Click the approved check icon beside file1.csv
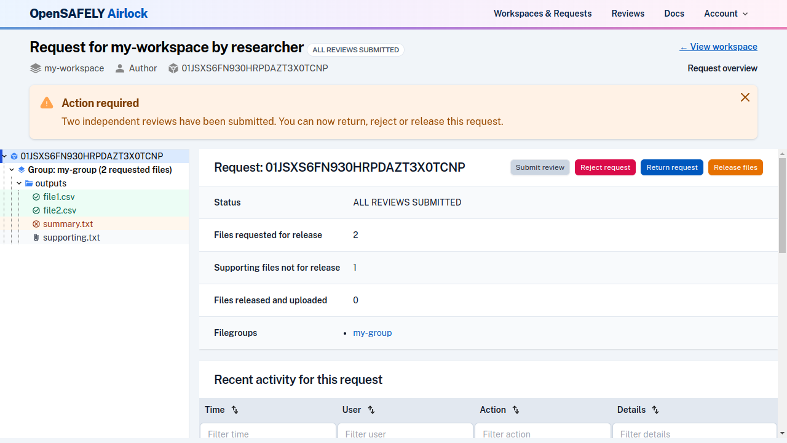 click(x=36, y=197)
